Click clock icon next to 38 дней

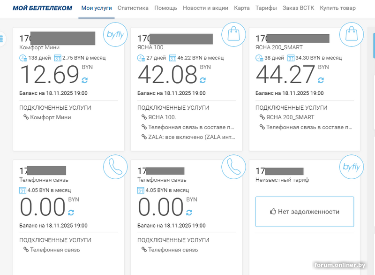(259, 58)
